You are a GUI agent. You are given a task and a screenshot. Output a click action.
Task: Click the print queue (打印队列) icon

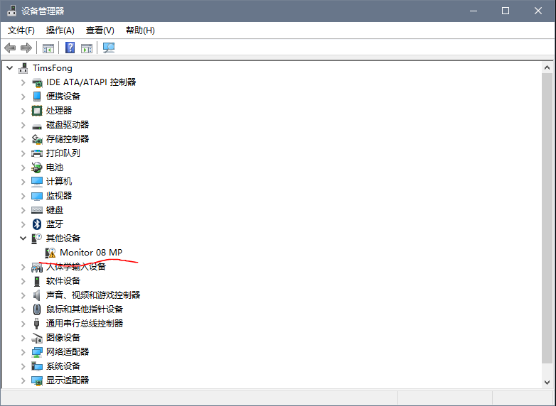pyautogui.click(x=38, y=153)
